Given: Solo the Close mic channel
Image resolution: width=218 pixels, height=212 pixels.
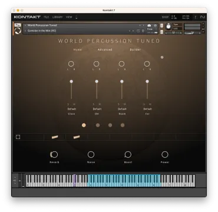Looking at the screenshot, I should pos(68,104).
